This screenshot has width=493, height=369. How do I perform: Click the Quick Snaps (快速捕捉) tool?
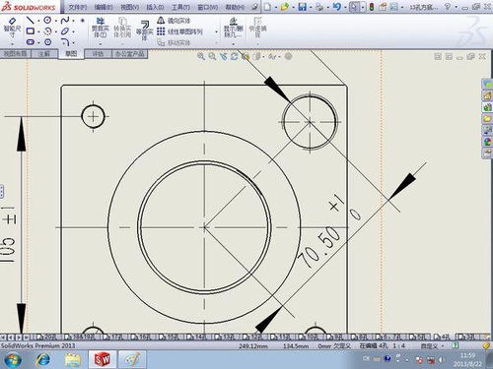click(257, 28)
